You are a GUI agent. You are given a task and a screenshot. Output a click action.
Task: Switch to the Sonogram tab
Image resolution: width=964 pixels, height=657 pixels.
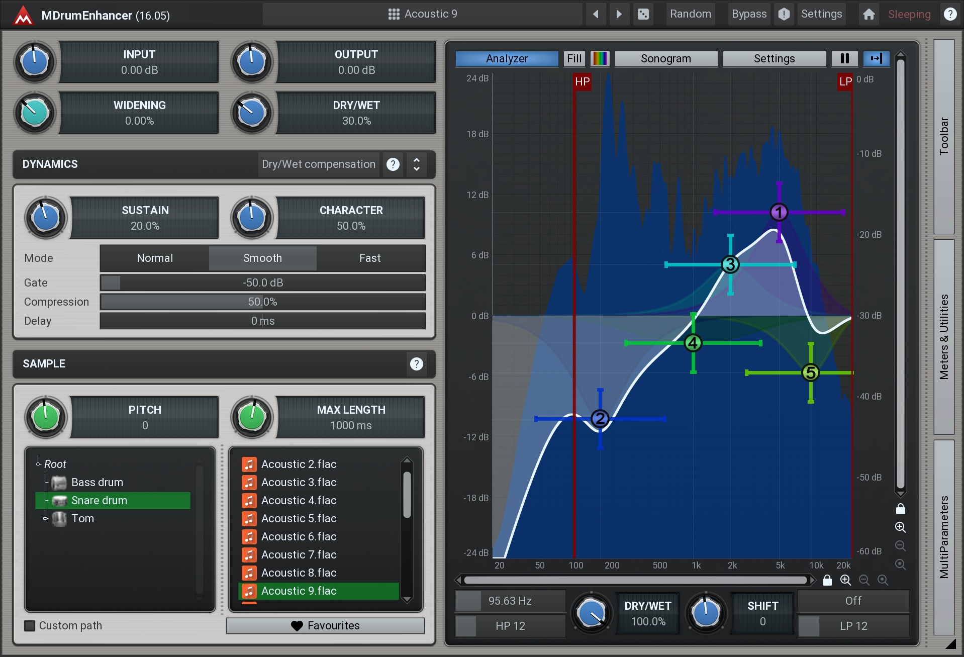[x=666, y=59]
